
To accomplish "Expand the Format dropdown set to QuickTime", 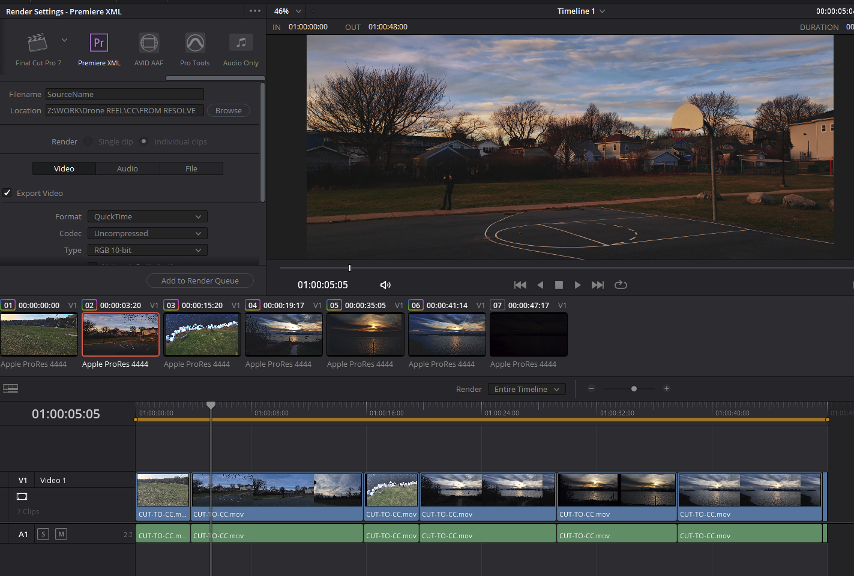I will (147, 217).
